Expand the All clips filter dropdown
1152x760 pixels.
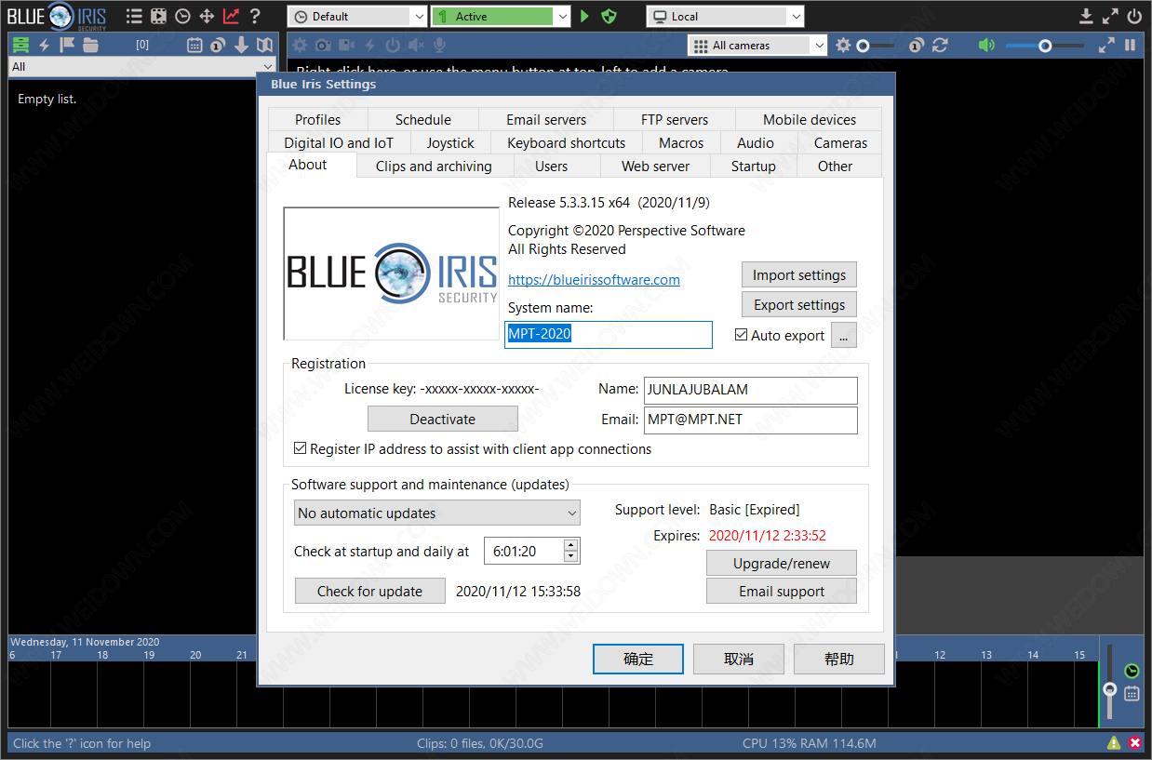(142, 67)
